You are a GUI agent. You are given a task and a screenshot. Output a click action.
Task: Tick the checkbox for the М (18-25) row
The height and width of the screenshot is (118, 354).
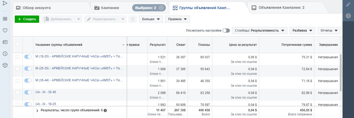click(x=18, y=57)
